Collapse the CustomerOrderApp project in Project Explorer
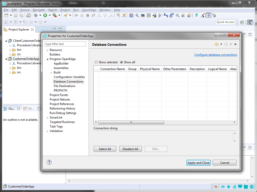 (x=6, y=59)
